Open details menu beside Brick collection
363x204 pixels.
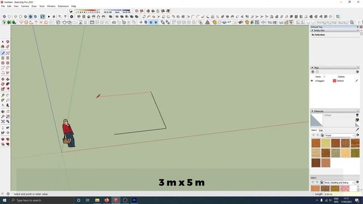pyautogui.click(x=357, y=182)
